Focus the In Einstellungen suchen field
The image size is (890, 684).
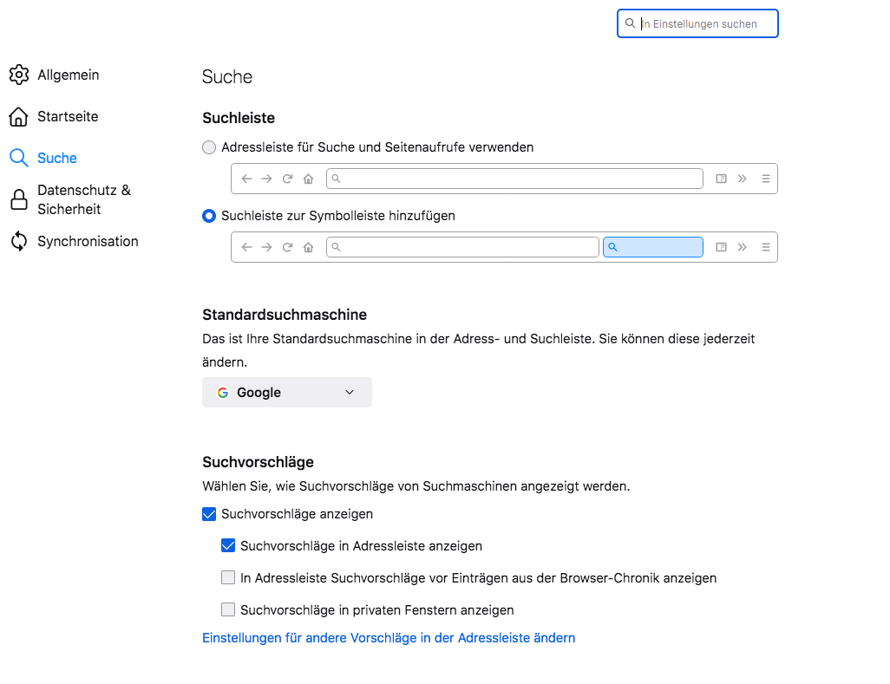coord(704,24)
